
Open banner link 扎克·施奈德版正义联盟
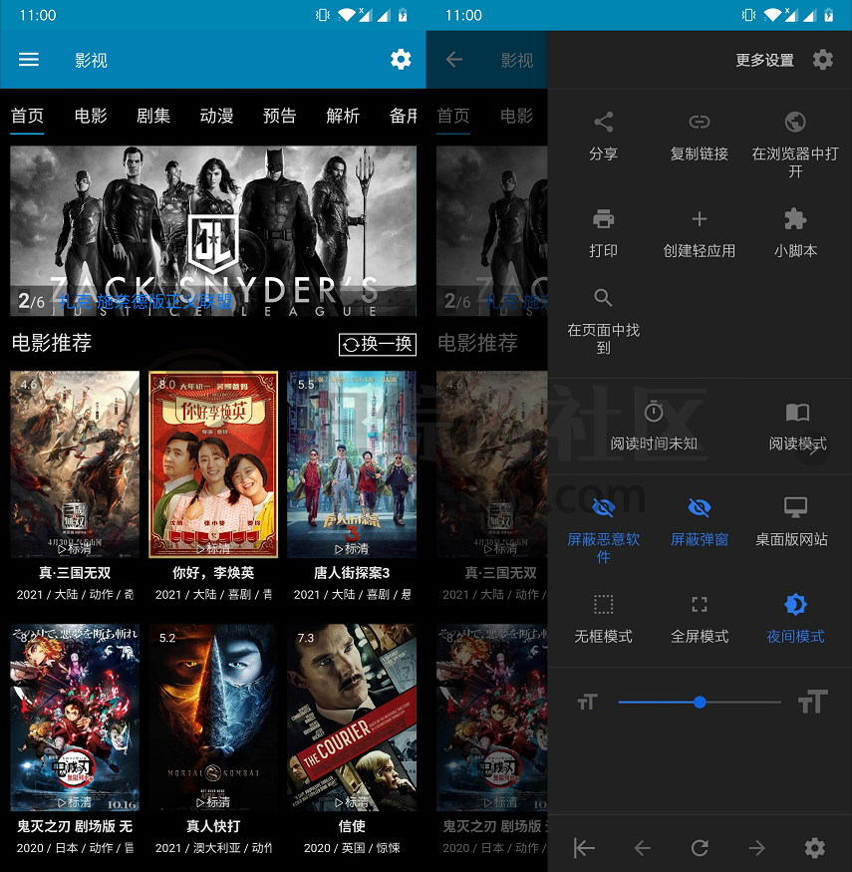(x=145, y=301)
